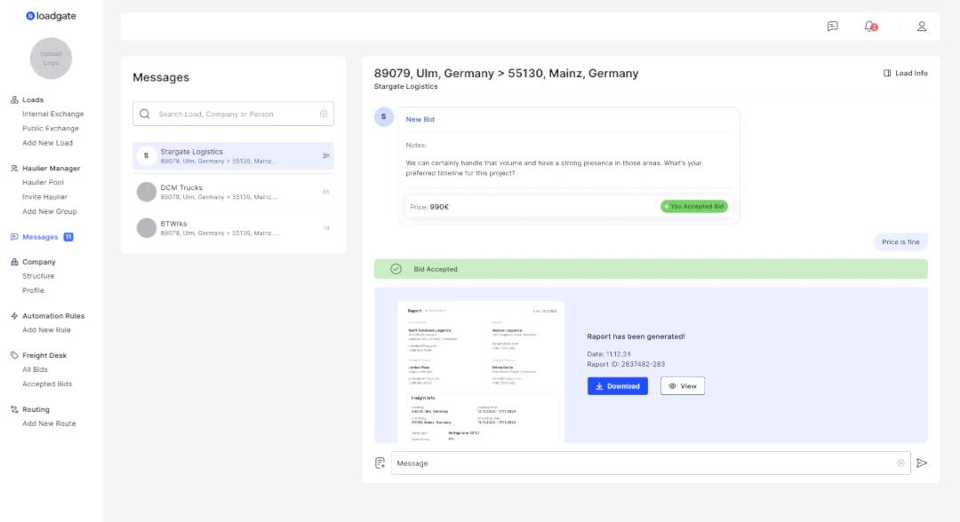This screenshot has width=960, height=522.
Task: Open the user account profile icon
Action: click(922, 28)
